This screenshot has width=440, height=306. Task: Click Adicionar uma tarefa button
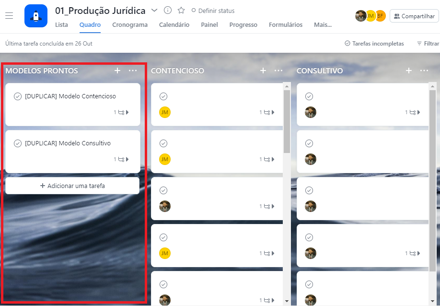pos(72,186)
